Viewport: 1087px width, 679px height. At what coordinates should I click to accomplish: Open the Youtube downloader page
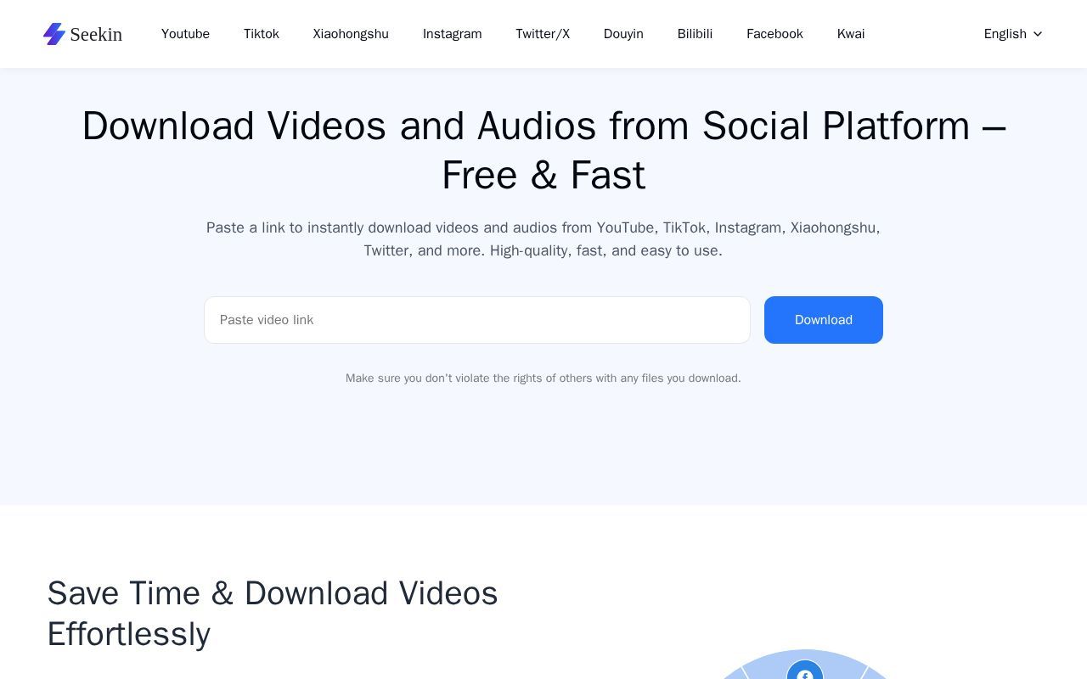click(x=185, y=34)
